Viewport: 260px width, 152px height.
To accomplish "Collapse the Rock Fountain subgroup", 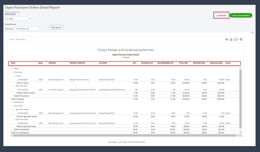I will 14,86.
